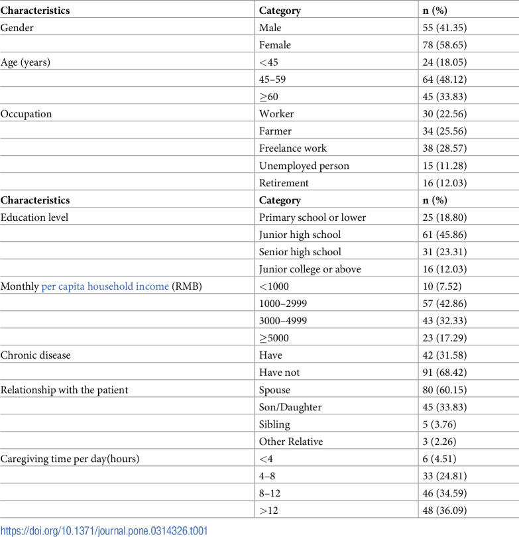Open the per capita household income link
Image resolution: width=519 pixels, height=537 pixels.
point(105,286)
